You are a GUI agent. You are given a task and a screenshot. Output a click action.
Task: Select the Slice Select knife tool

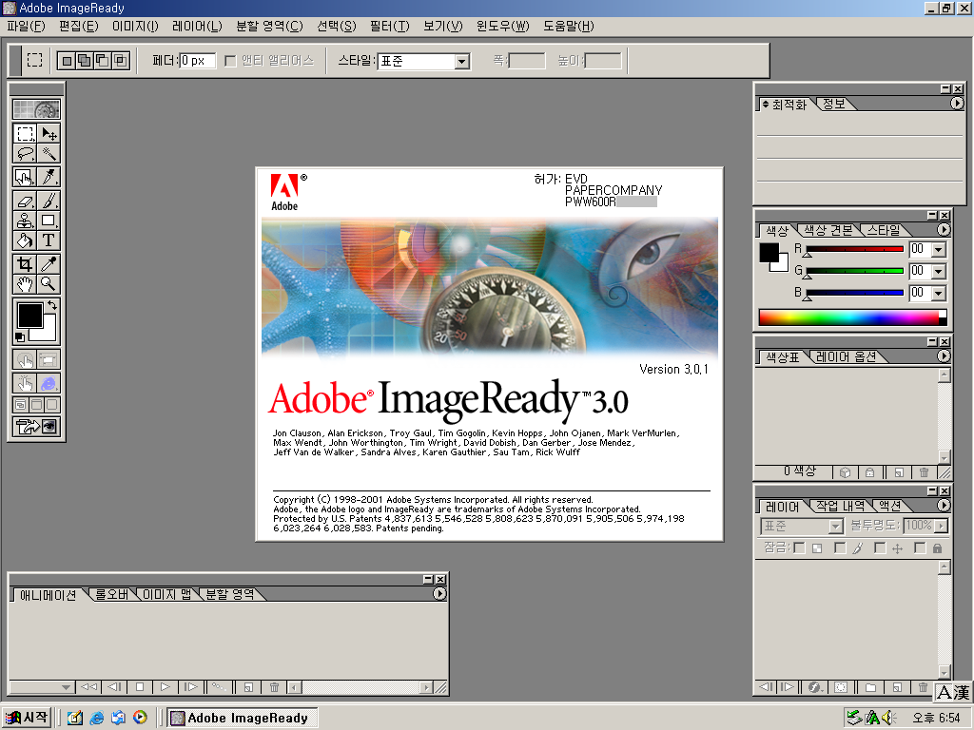point(49,177)
